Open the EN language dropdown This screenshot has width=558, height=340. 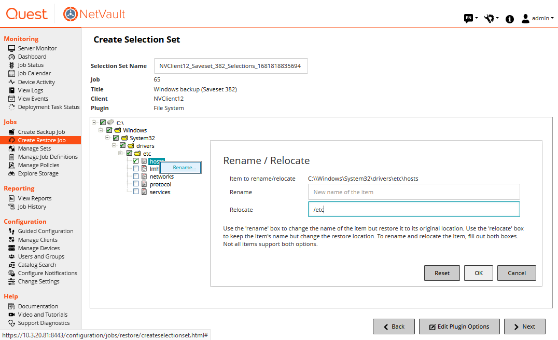(471, 18)
